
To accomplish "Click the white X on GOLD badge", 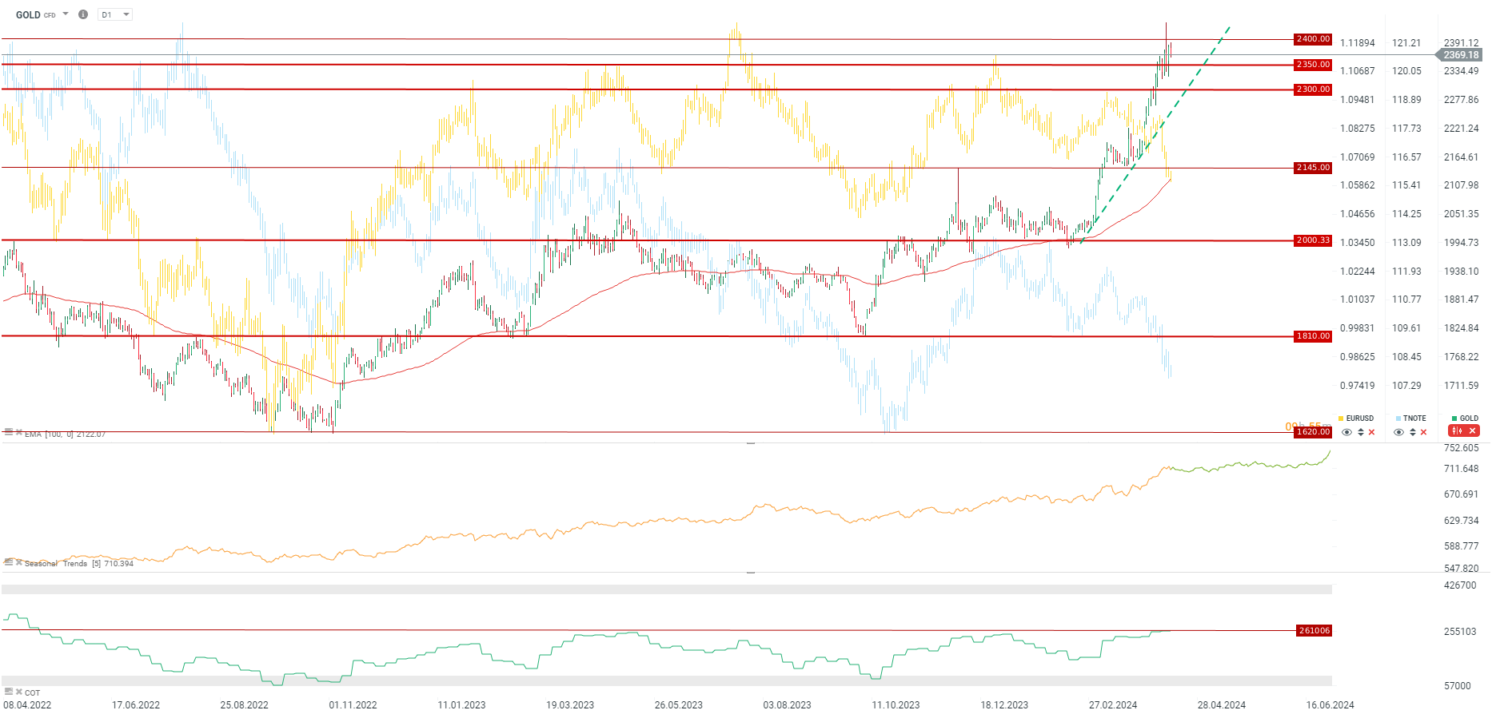I will 1472,431.
